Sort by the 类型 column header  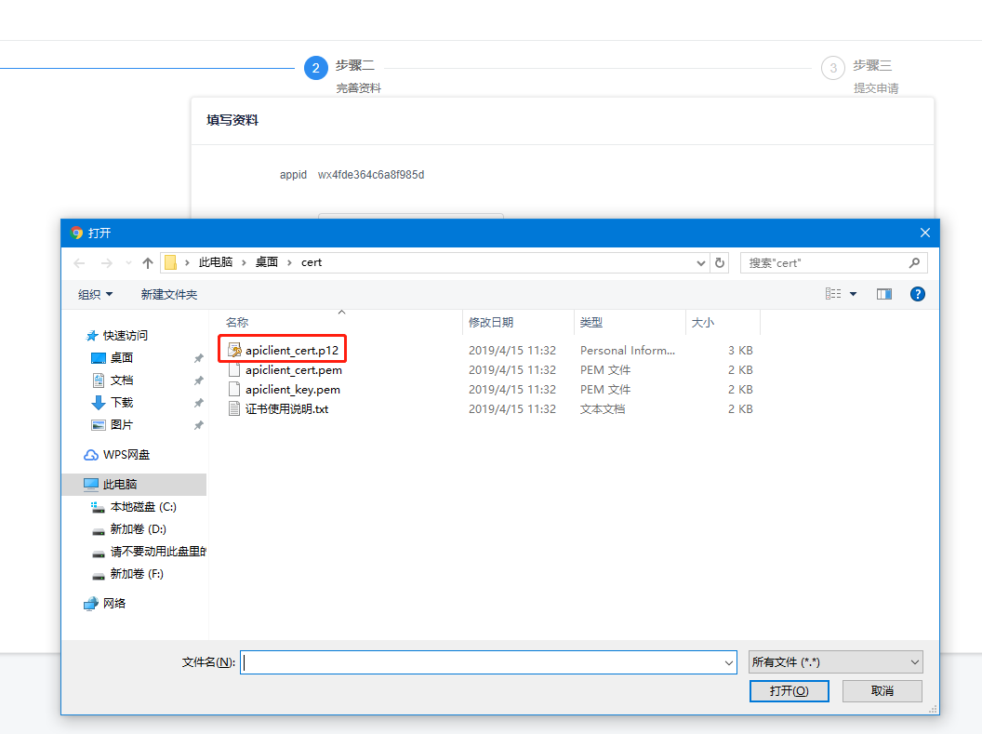point(591,323)
